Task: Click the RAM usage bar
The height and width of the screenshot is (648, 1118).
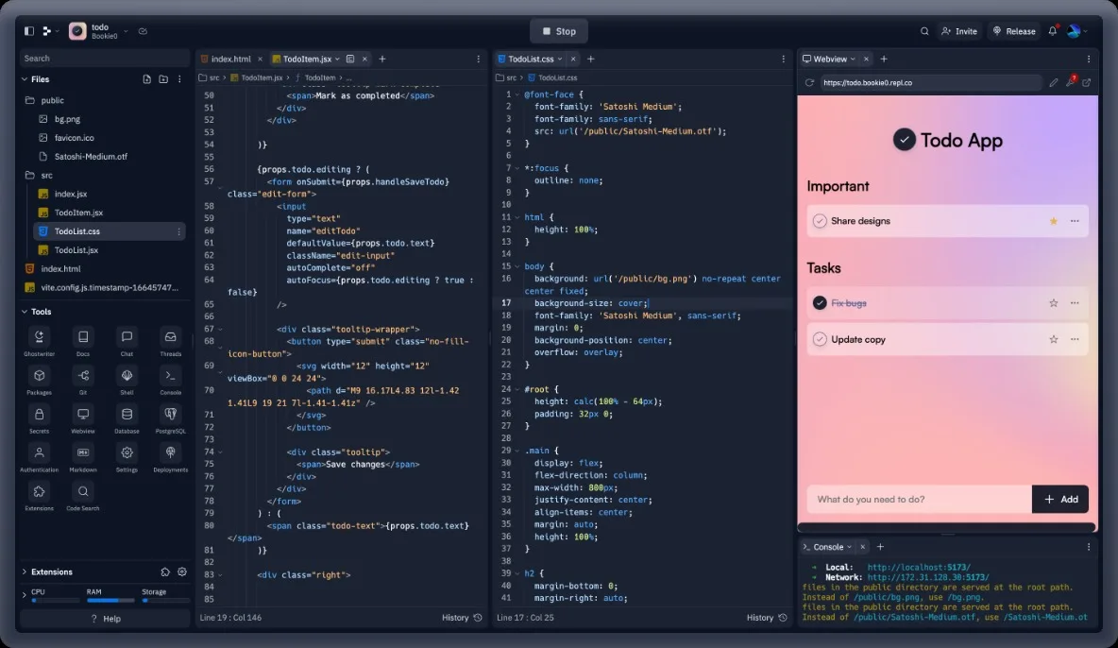Action: point(110,600)
